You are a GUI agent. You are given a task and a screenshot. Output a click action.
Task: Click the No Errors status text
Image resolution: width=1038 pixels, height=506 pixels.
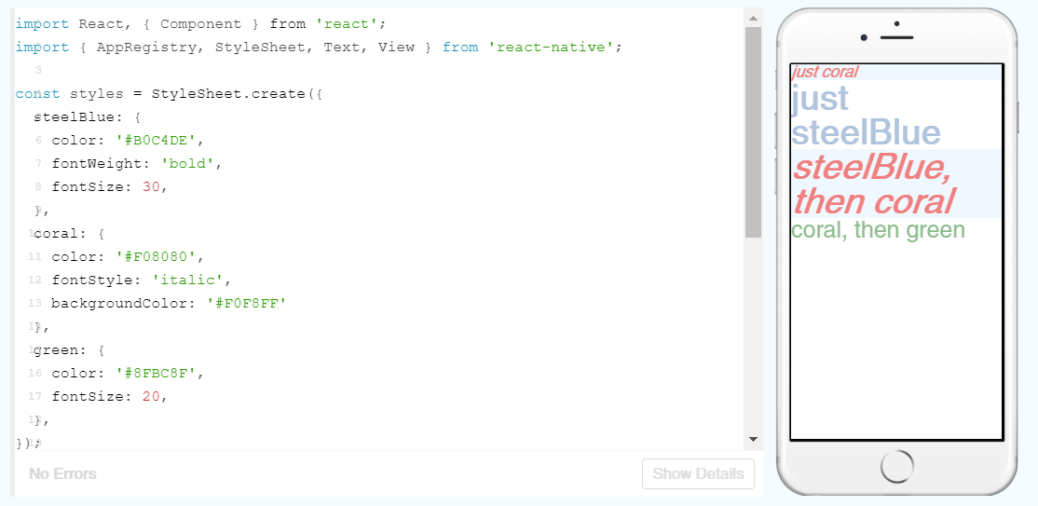coord(62,473)
